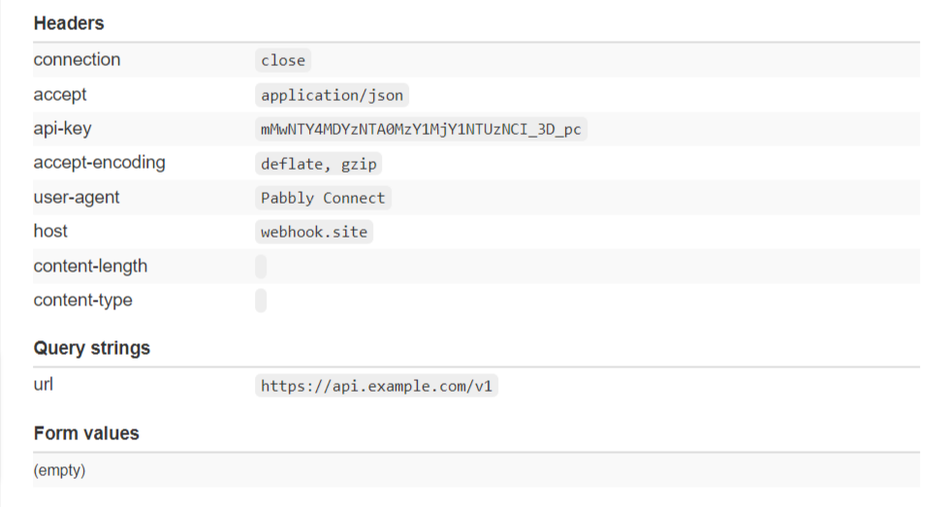Click the 'user-agent' header name

coord(77,198)
